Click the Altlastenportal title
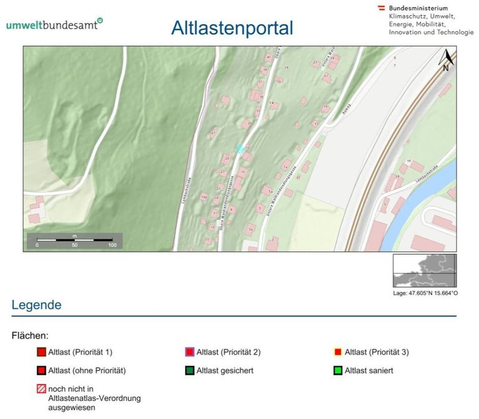479x419 pixels. pos(232,28)
